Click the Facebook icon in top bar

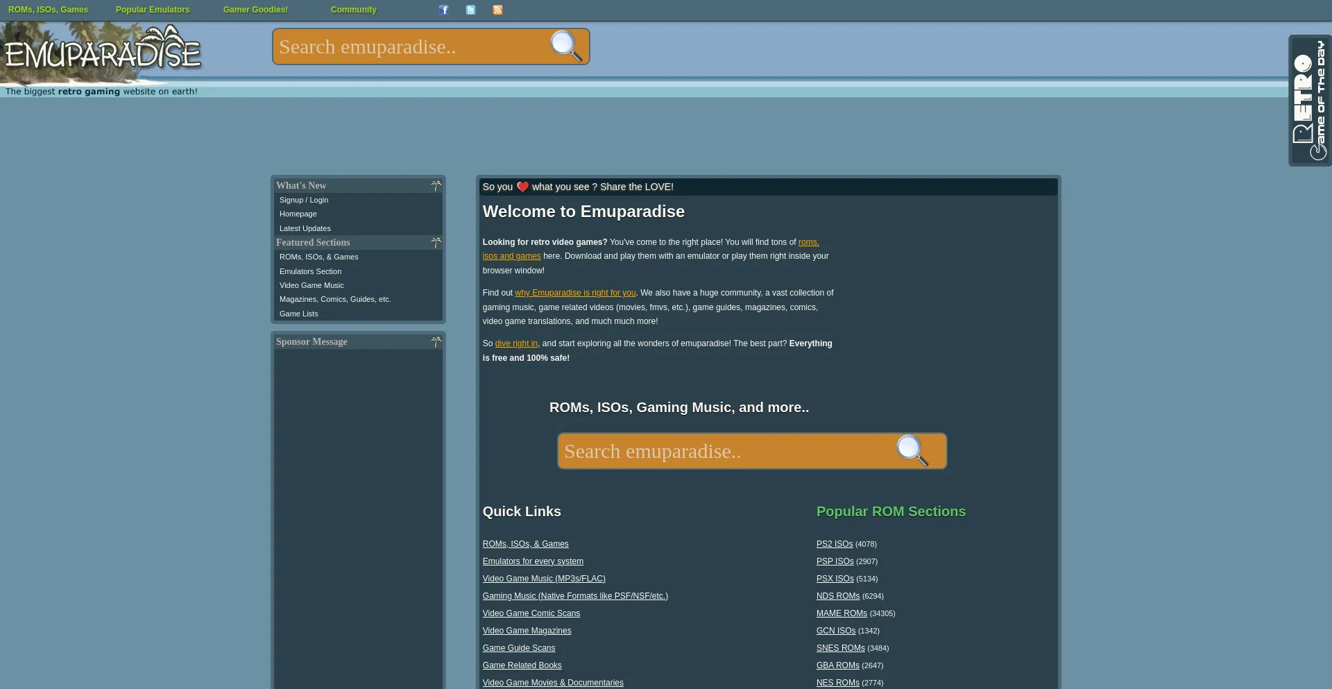tap(444, 10)
